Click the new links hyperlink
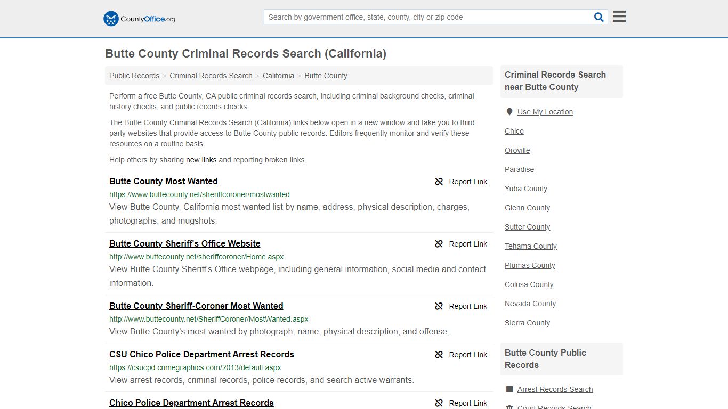The image size is (728, 409). click(x=201, y=160)
